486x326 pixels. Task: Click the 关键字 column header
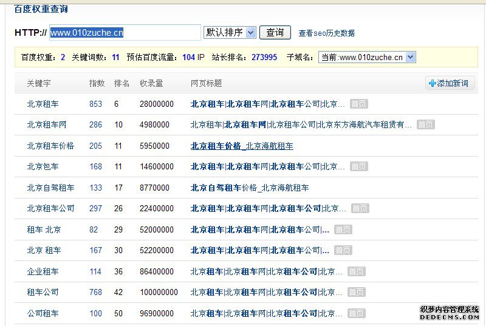pyautogui.click(x=39, y=83)
